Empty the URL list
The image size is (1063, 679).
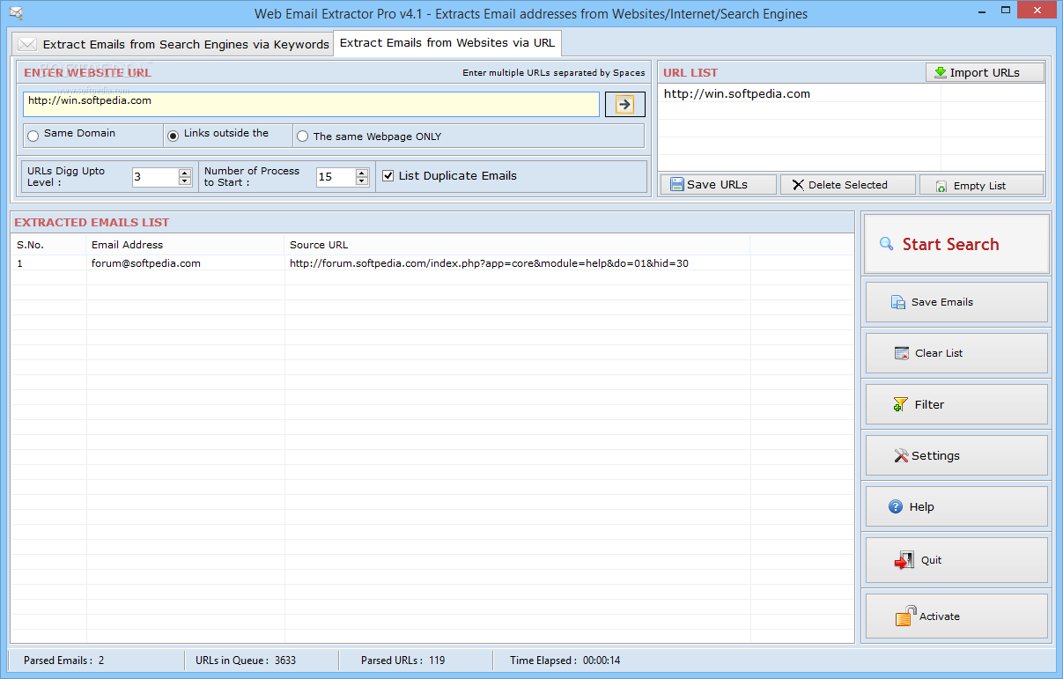pyautogui.click(x=981, y=185)
